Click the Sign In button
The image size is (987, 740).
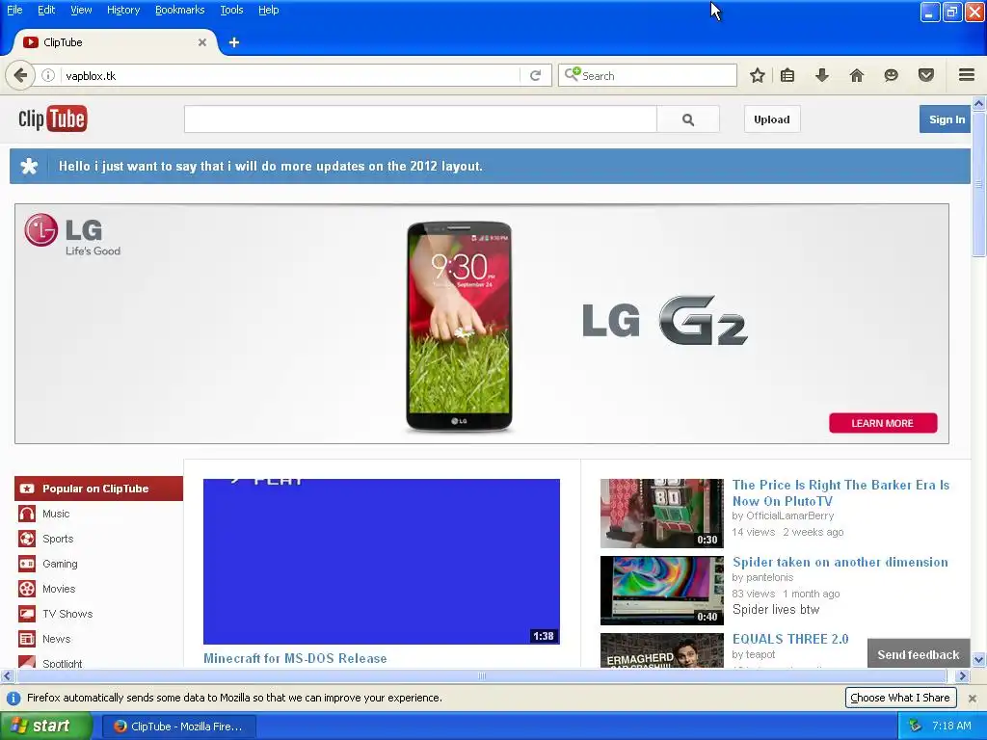(x=947, y=119)
